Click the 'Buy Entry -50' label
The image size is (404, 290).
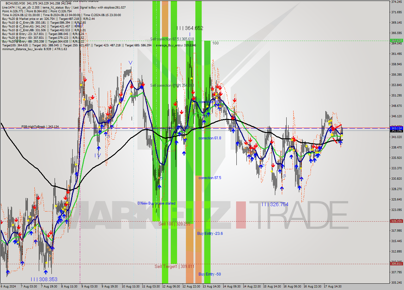click(x=210, y=274)
